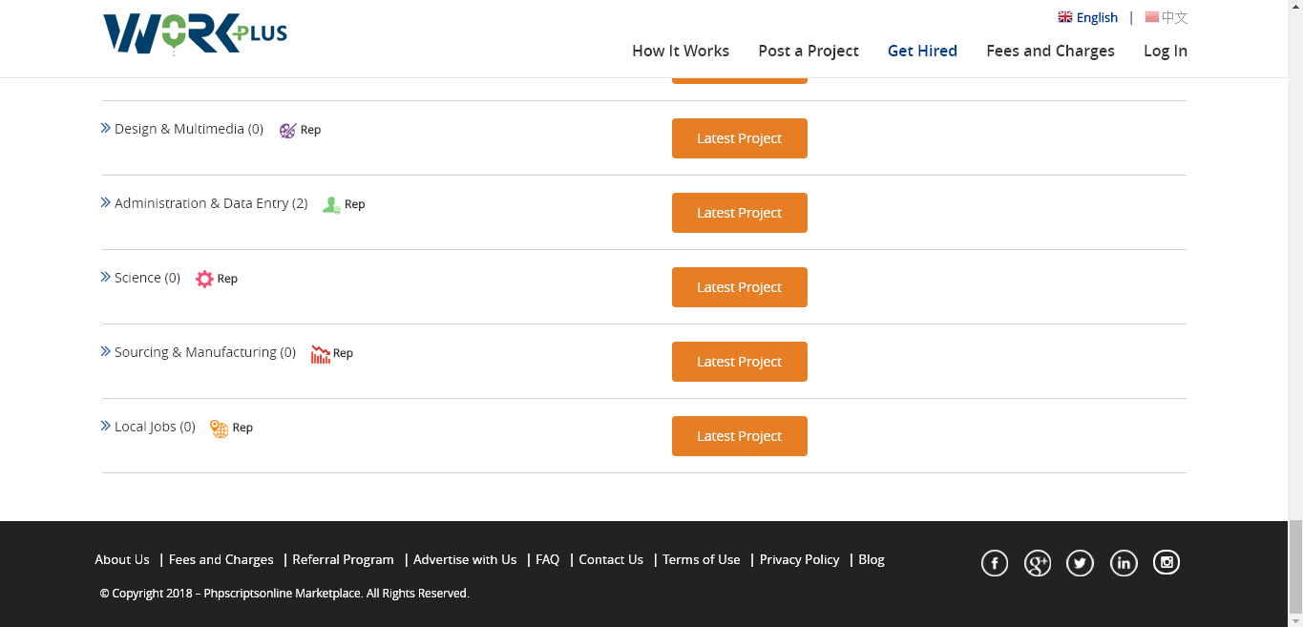The height and width of the screenshot is (627, 1303).
Task: Click Rep next to Design & Multimedia
Action: tap(310, 130)
